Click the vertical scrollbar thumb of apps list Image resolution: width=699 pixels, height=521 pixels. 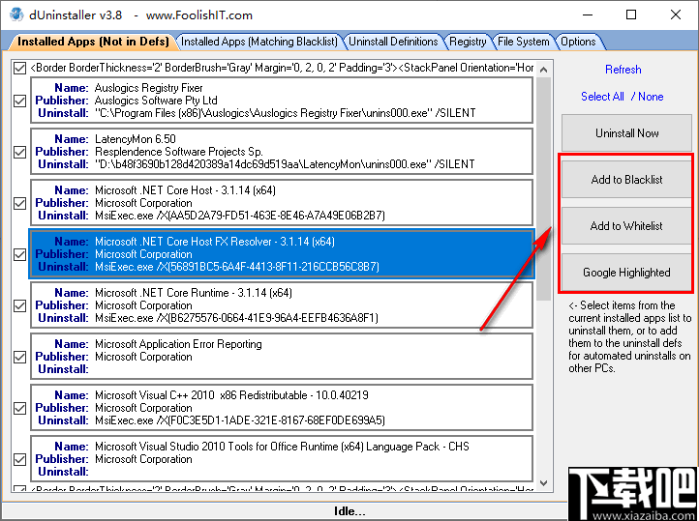543,188
